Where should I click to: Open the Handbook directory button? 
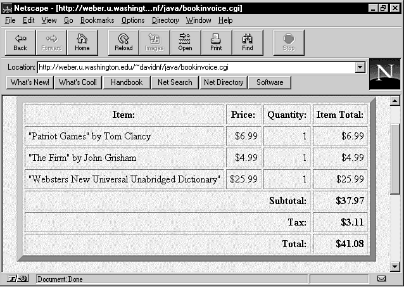click(x=127, y=82)
